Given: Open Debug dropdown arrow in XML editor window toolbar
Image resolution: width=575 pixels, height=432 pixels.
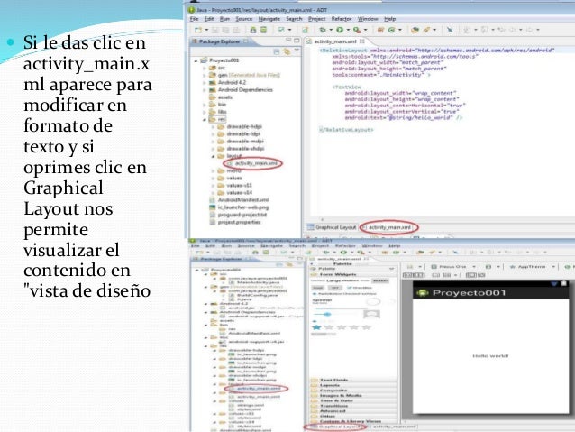Looking at the screenshot, I should click(331, 30).
